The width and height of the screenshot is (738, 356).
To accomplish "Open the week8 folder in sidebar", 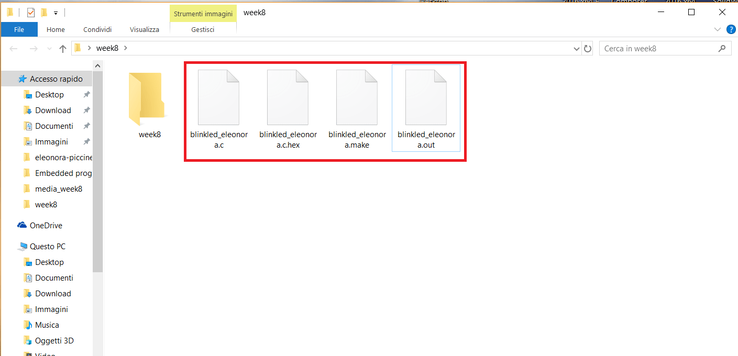I will click(46, 205).
